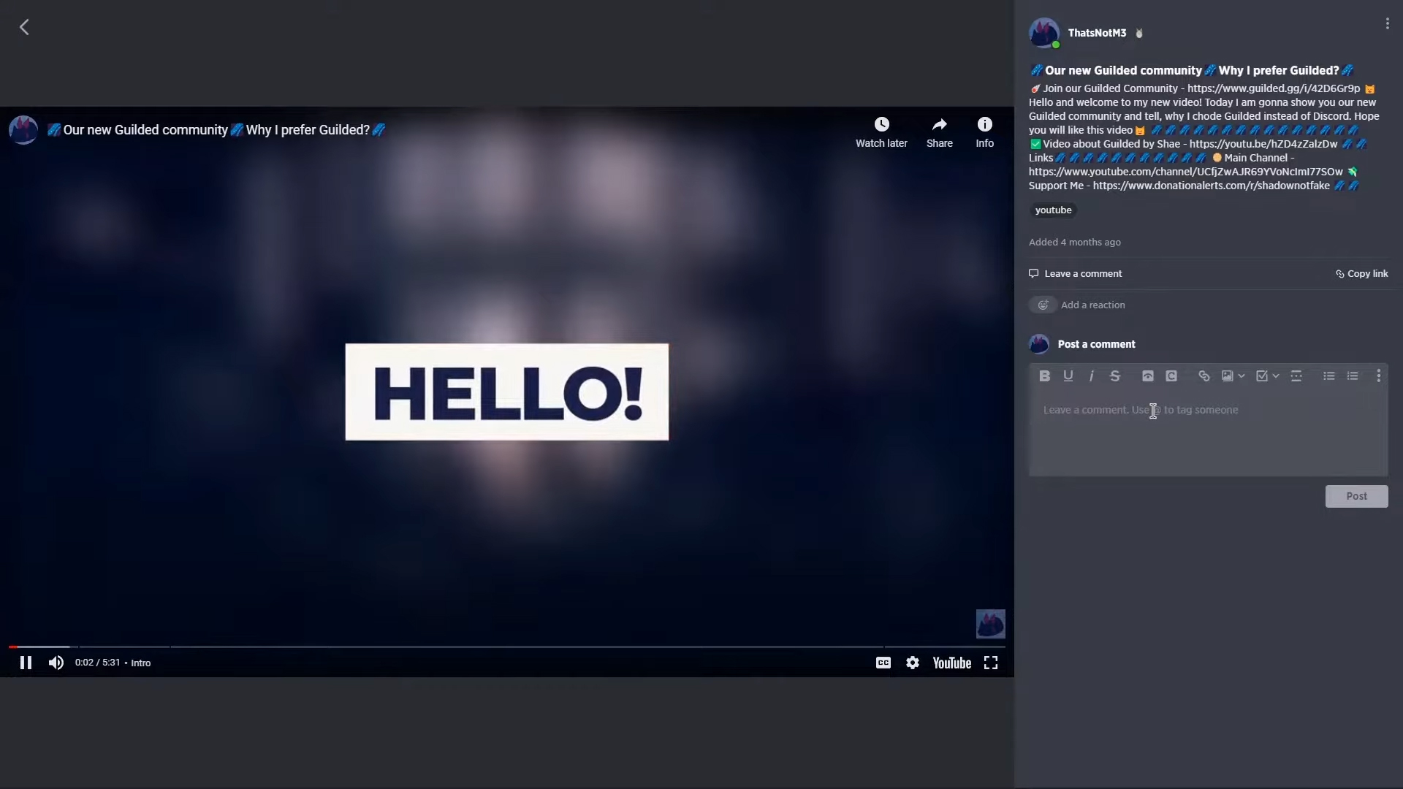The image size is (1403, 789).
Task: Click Add a reaction
Action: 1092,305
